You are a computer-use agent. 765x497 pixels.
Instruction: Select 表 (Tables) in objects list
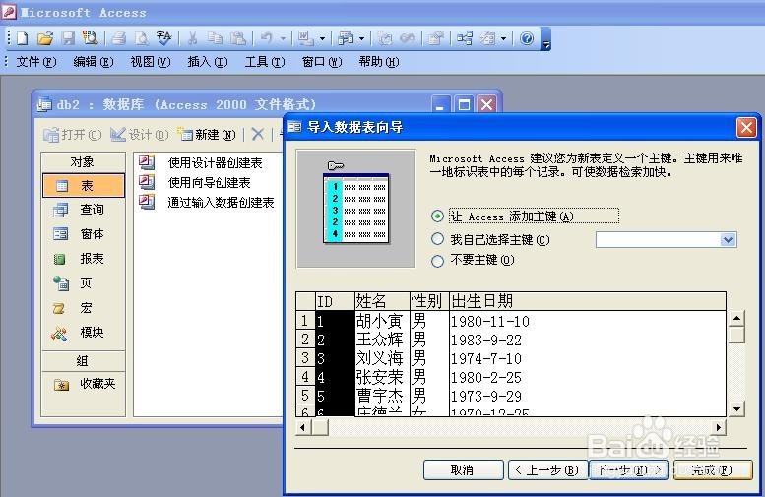[x=84, y=186]
